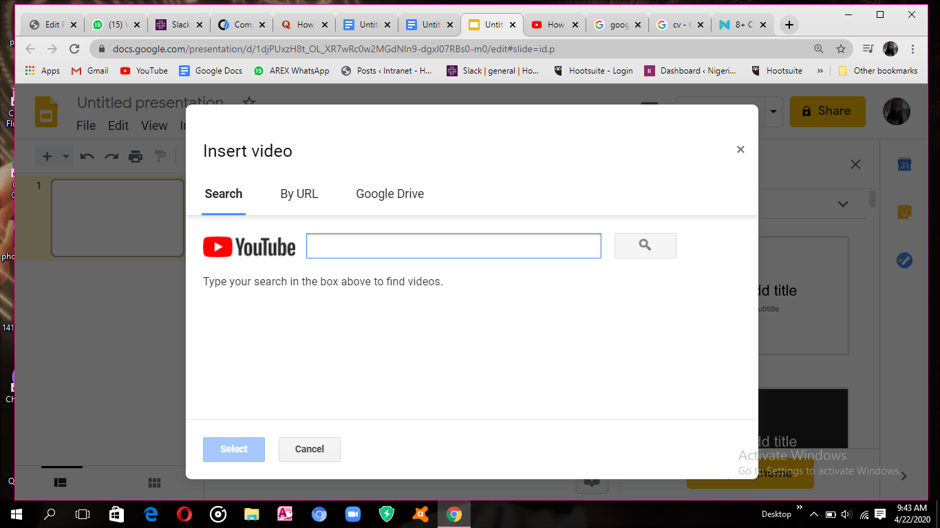Open the Edit menu in Slides
This screenshot has height=528, width=940.
pyautogui.click(x=118, y=125)
